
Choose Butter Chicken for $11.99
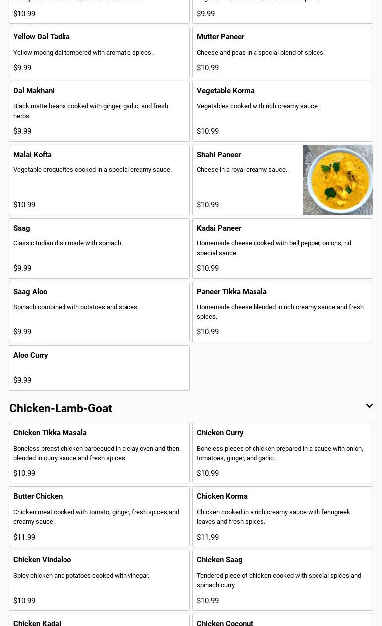(99, 516)
